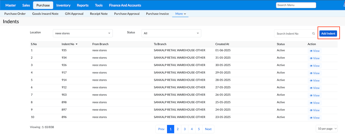Click the eye View icon for indent 935
This screenshot has width=345, height=134.
(x=311, y=51)
